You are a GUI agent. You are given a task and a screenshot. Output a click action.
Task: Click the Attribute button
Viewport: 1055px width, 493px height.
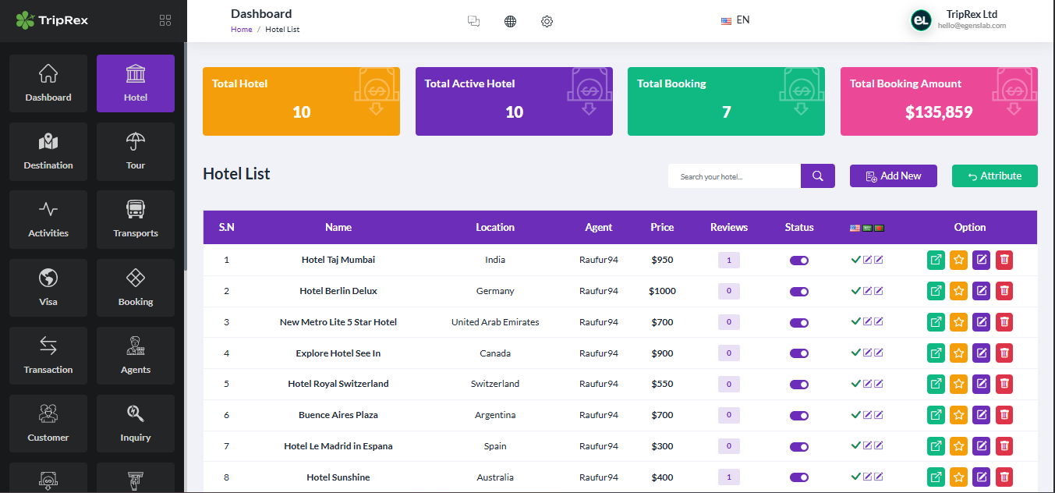[x=995, y=176]
